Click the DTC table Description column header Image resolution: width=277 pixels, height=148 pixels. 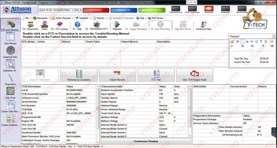[192, 41]
